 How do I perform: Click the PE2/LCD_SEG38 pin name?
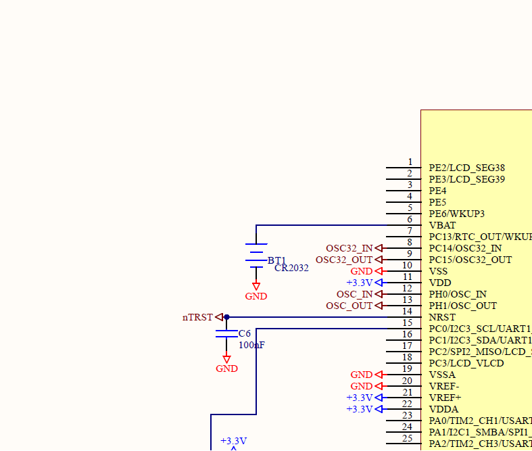pos(467,168)
